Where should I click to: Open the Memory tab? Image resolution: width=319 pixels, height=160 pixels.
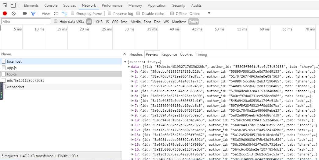[x=135, y=5]
